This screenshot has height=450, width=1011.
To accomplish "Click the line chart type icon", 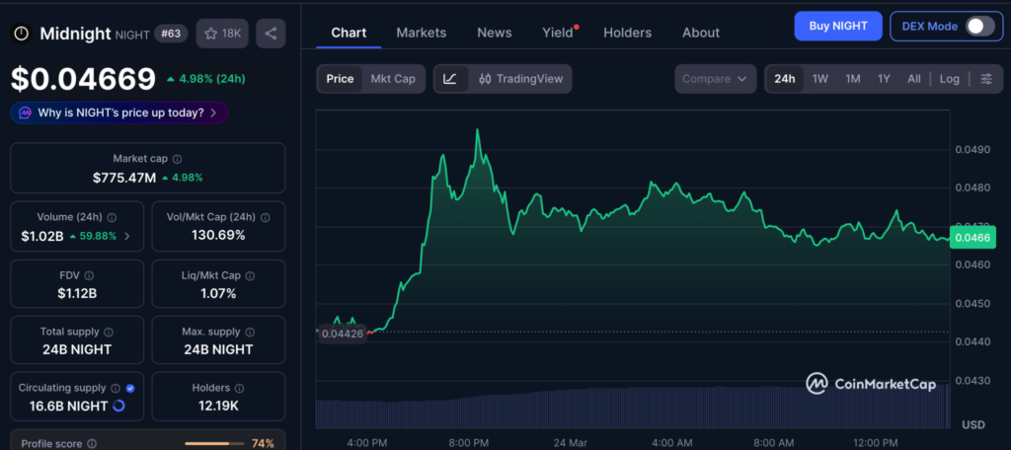I will point(450,79).
